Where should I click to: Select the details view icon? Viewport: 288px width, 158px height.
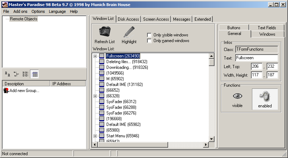35,74
